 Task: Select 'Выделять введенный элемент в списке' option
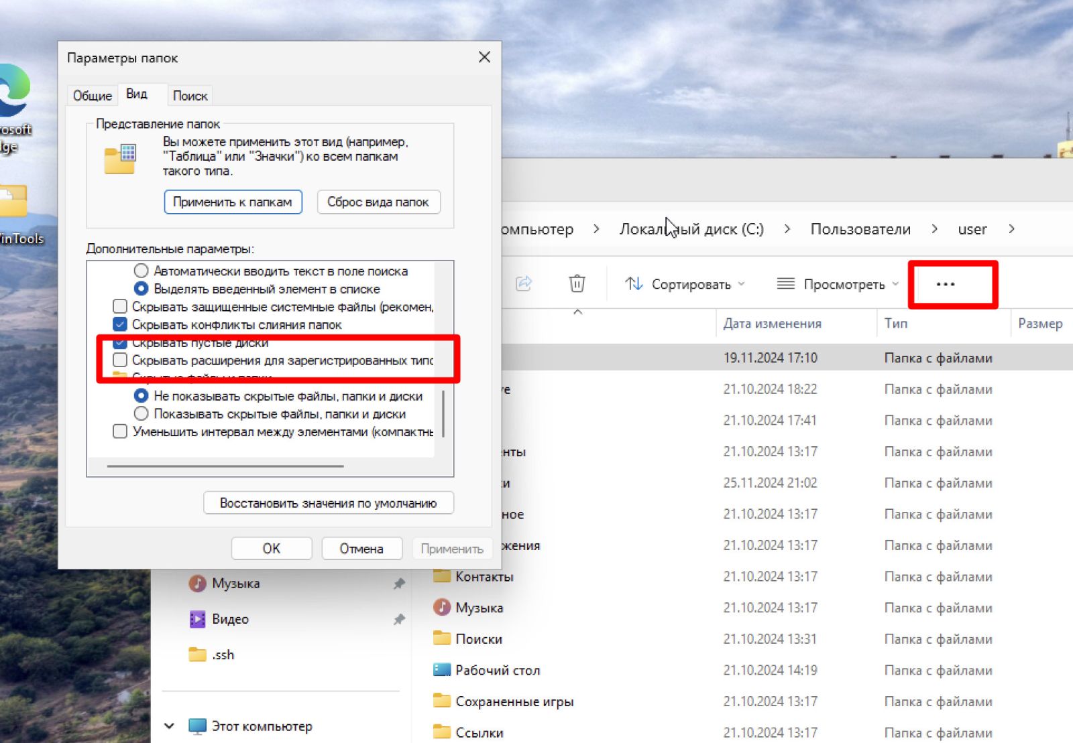click(x=141, y=289)
